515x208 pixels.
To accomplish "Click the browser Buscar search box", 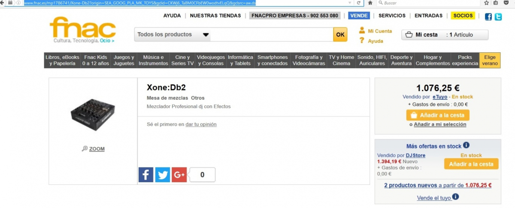I will [427, 3].
